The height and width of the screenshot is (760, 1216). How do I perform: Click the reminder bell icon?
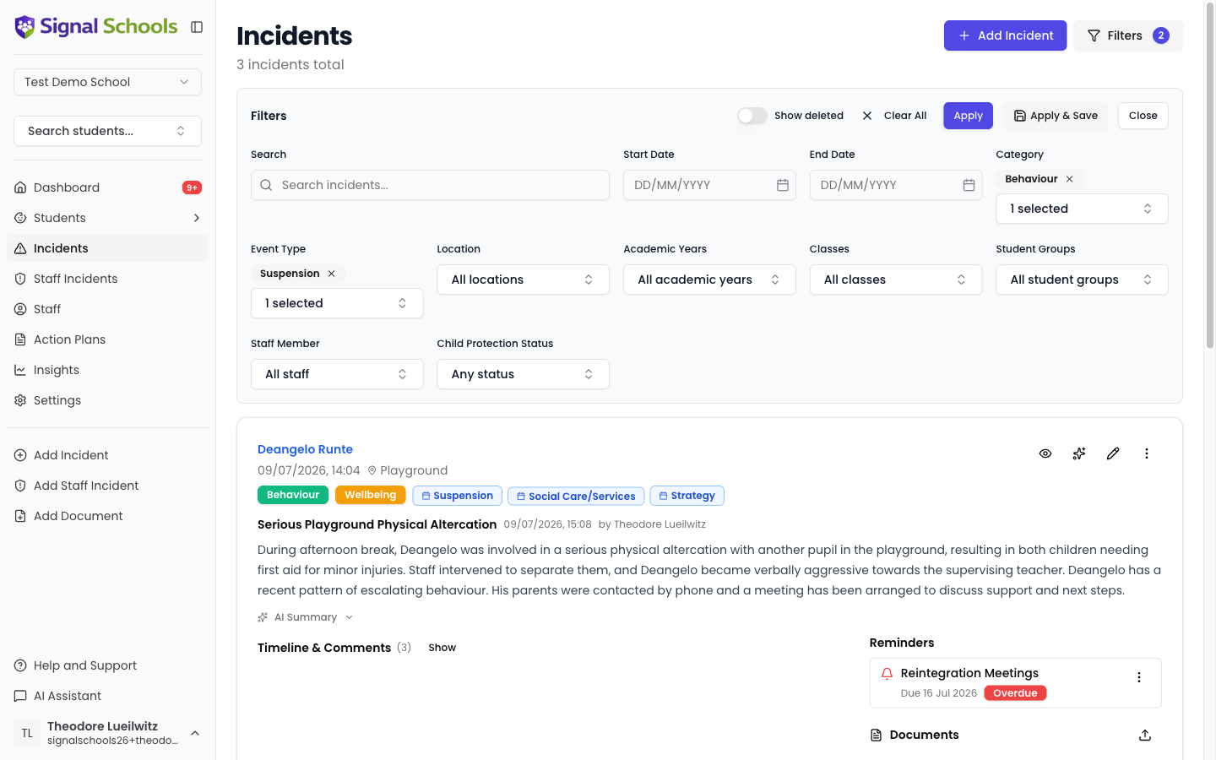[887, 673]
